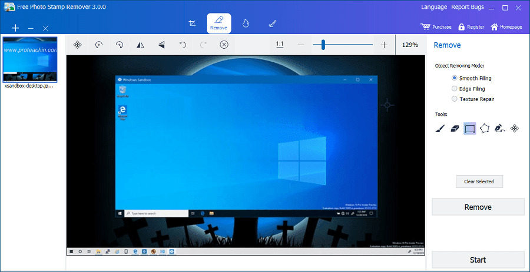Redo the last action

click(x=204, y=45)
